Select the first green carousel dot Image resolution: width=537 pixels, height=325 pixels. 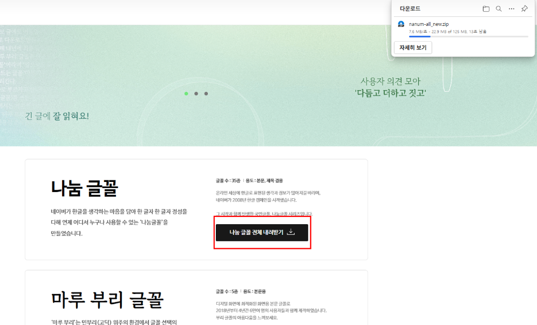(x=186, y=94)
